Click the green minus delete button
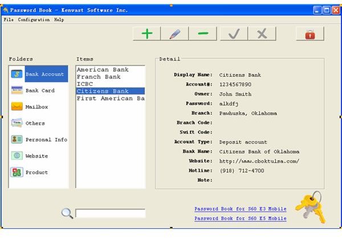 [203, 34]
